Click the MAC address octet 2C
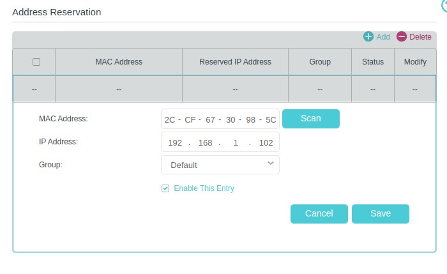 coord(170,119)
